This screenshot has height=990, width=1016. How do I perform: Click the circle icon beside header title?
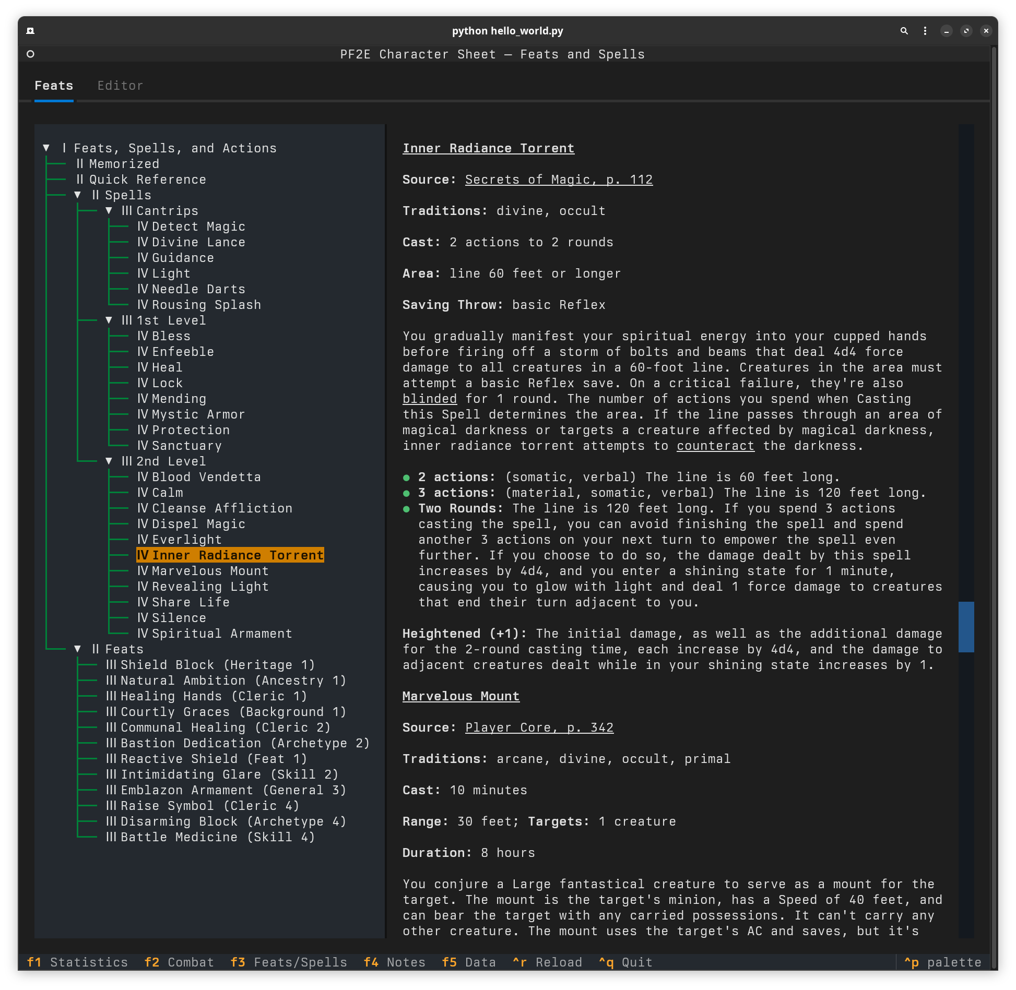(30, 54)
